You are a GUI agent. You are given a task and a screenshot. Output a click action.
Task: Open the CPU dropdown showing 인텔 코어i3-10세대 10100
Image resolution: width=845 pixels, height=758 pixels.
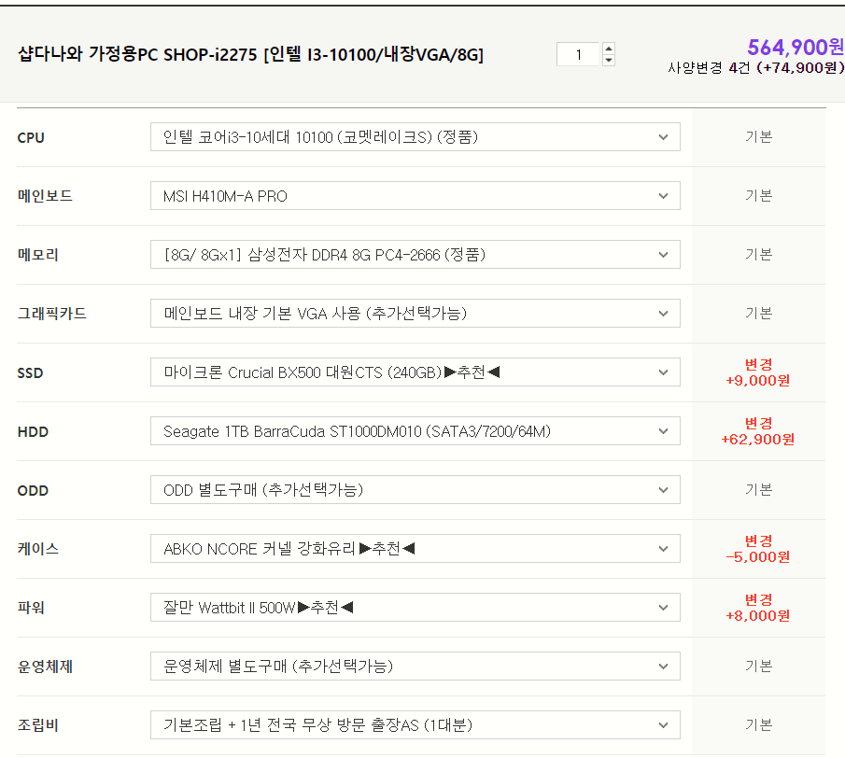coord(415,137)
